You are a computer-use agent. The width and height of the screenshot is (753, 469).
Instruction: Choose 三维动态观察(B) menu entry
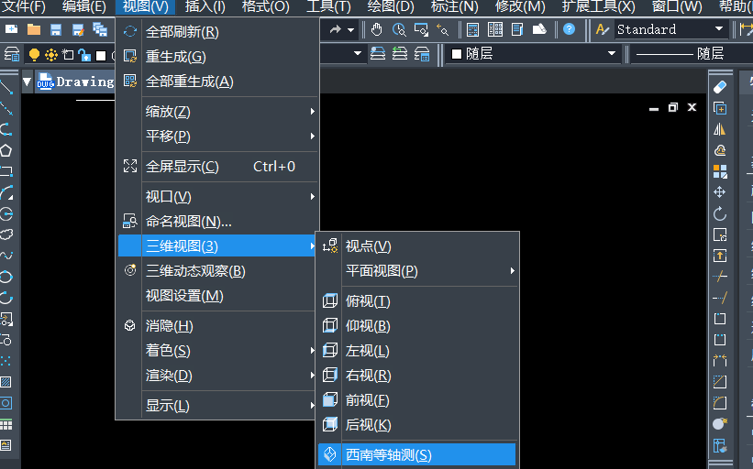[x=218, y=271]
